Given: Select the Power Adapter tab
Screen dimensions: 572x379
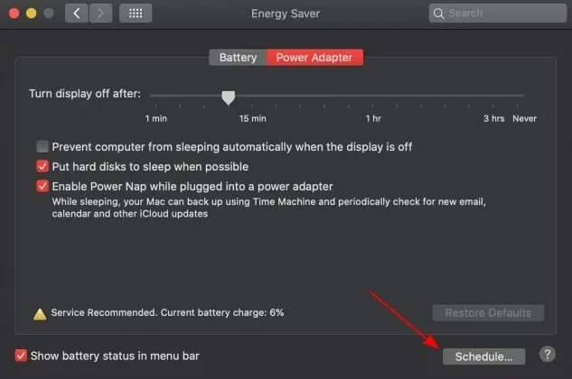Looking at the screenshot, I should coord(314,58).
